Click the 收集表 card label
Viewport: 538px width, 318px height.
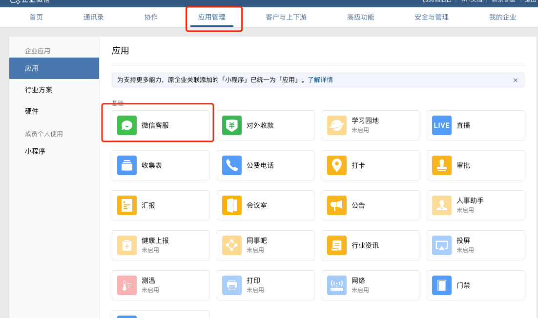click(x=152, y=165)
